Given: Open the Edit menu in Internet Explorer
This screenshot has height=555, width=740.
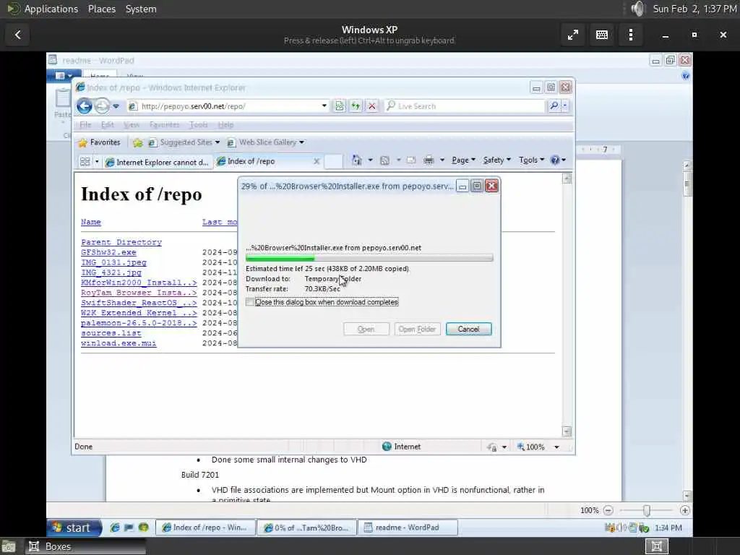Looking at the screenshot, I should coord(108,125).
